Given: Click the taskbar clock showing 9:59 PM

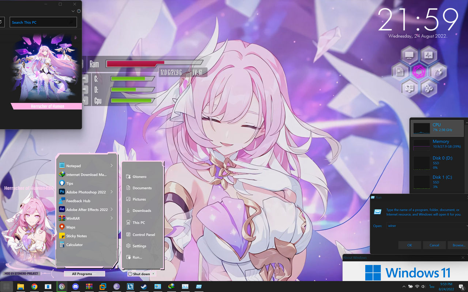Looking at the screenshot, I should coord(446,287).
